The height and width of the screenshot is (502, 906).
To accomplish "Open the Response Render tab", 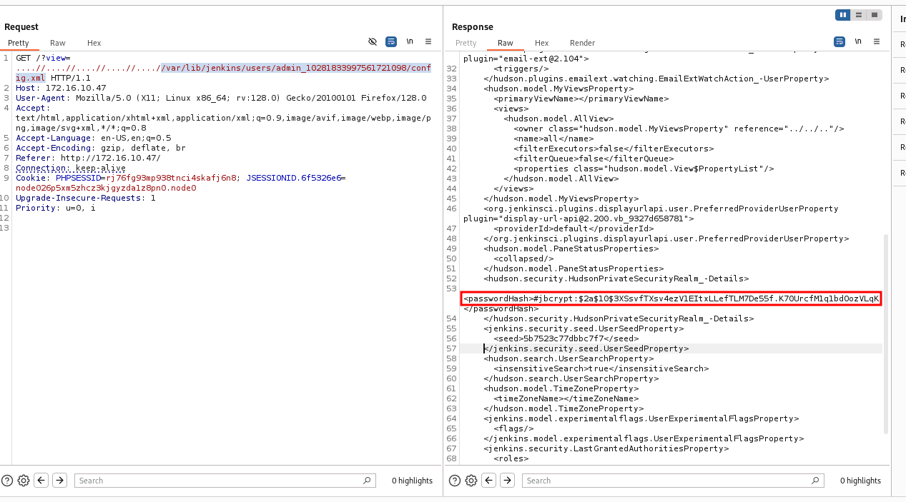I will coord(582,43).
